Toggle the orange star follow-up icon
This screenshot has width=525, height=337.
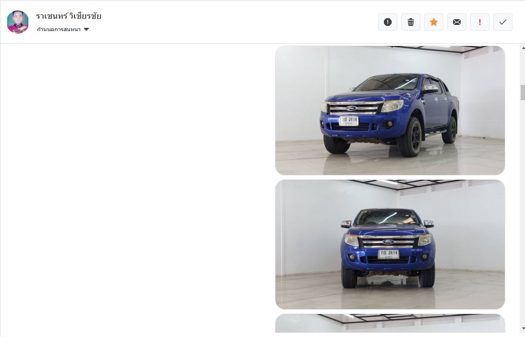tap(434, 22)
